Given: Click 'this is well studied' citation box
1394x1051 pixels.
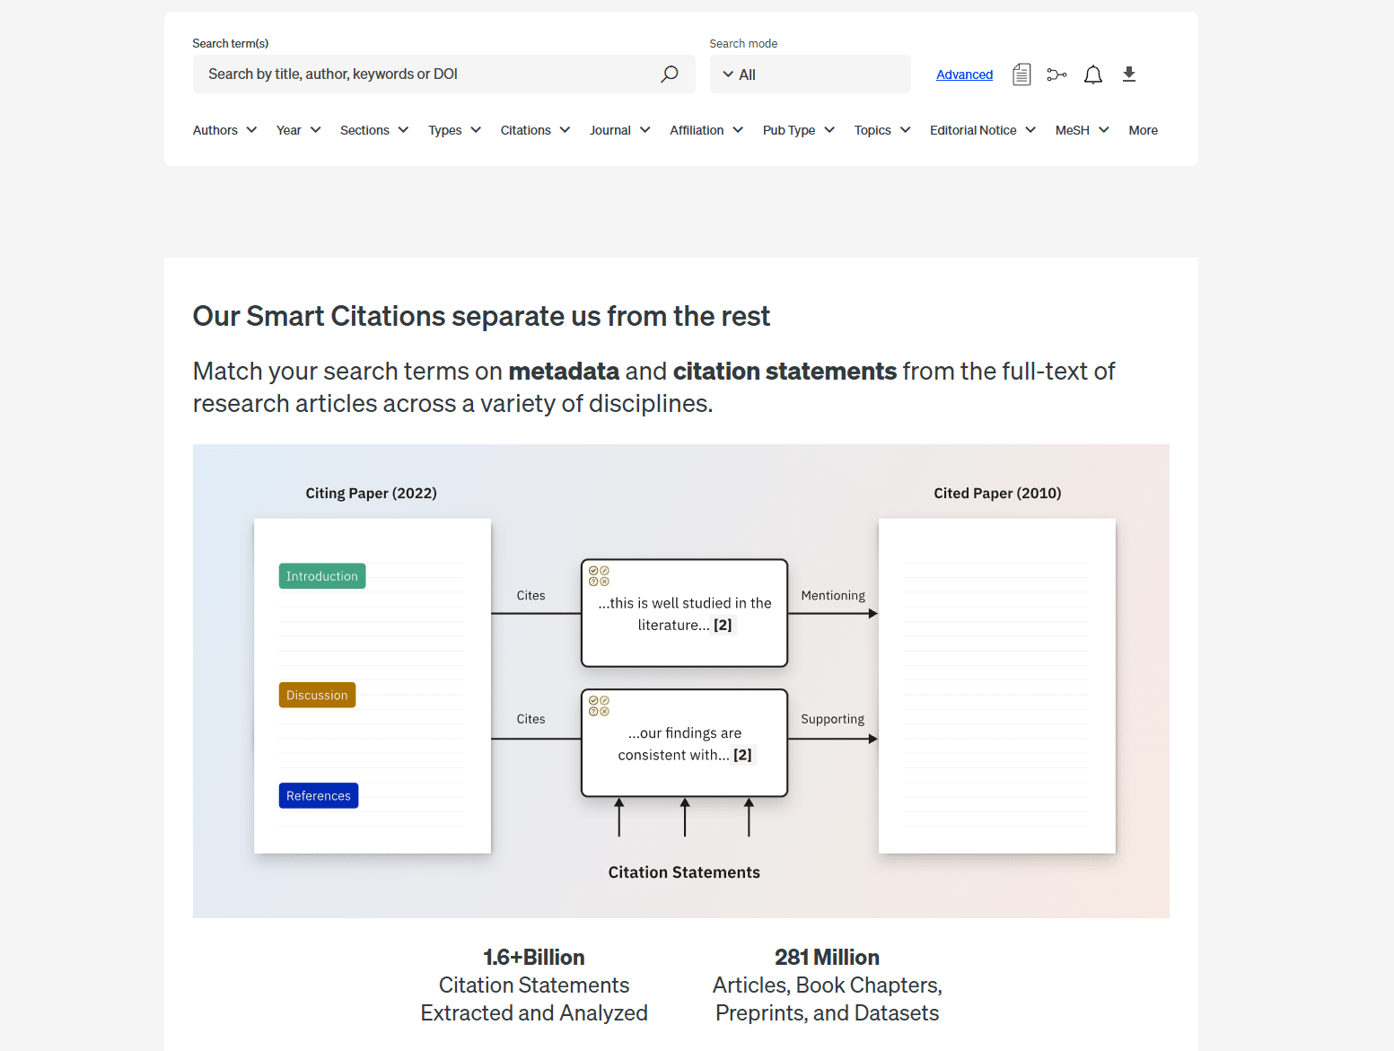Looking at the screenshot, I should point(684,613).
